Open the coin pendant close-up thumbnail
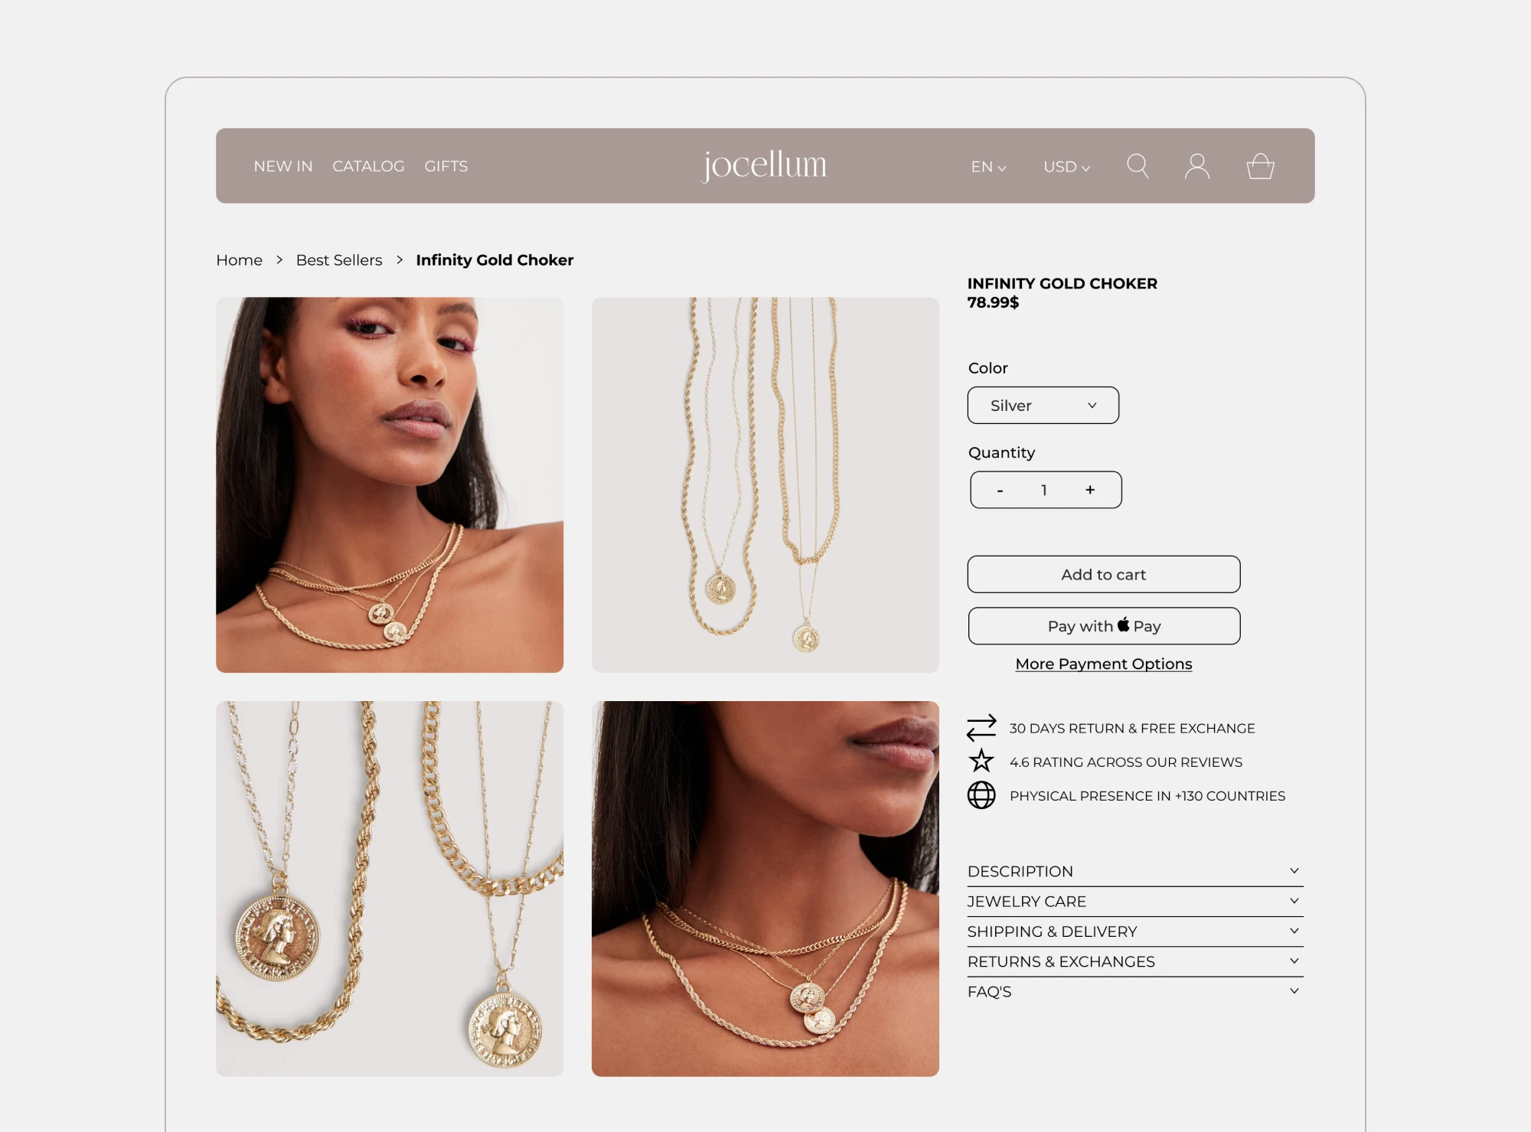 [390, 889]
